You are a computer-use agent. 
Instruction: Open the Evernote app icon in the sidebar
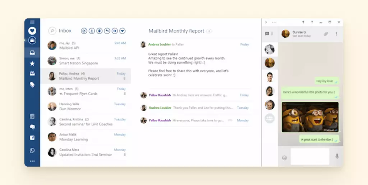[x=32, y=127]
